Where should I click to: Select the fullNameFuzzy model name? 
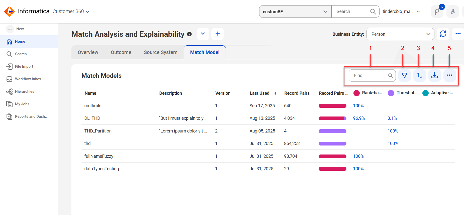coord(99,156)
